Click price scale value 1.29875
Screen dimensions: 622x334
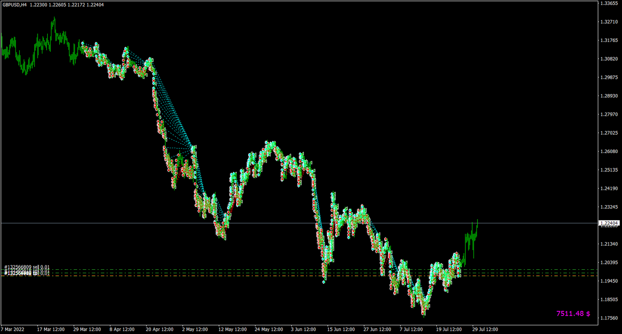point(609,78)
